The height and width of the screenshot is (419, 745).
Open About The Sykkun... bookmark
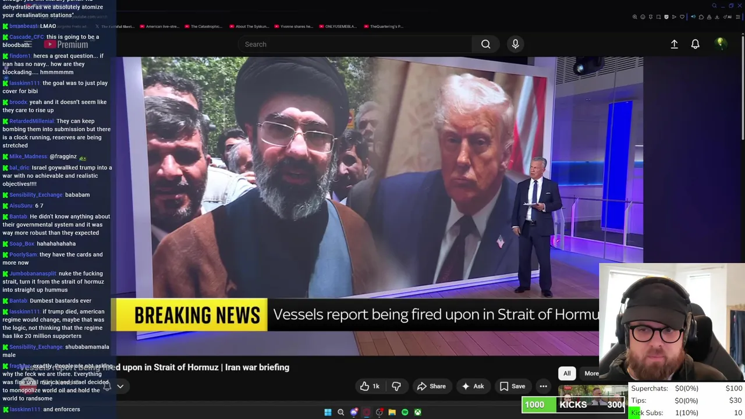coord(249,26)
